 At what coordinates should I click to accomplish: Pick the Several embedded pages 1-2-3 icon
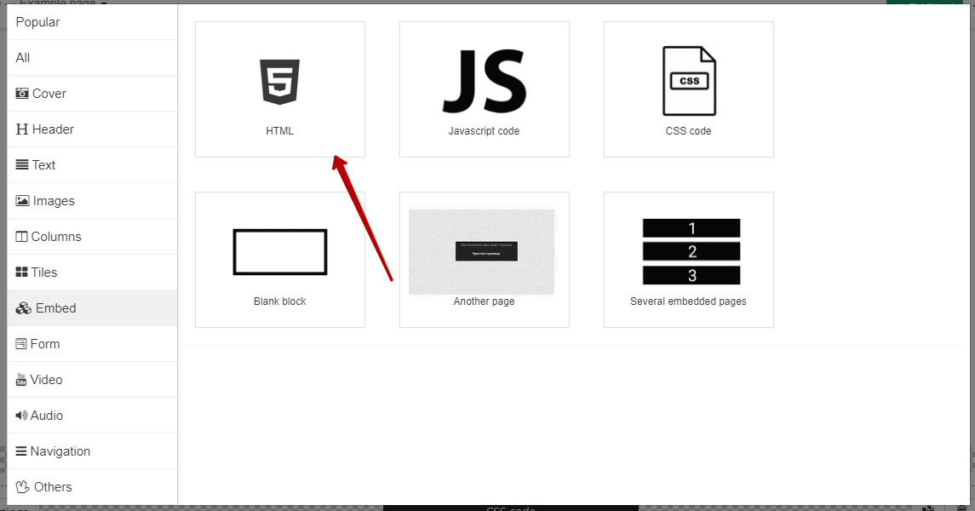click(x=691, y=252)
